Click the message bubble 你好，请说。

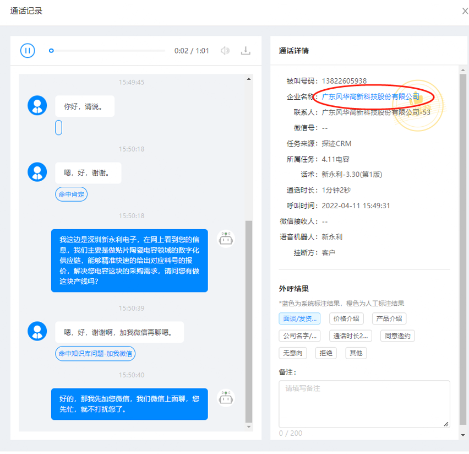(x=85, y=106)
